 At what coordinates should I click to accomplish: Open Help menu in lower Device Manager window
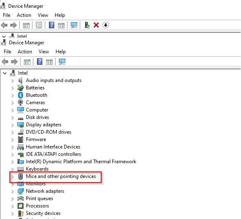60,52
